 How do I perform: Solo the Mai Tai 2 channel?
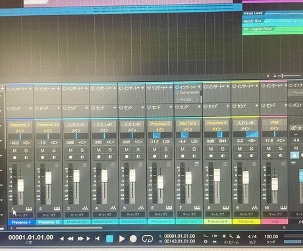point(194,149)
